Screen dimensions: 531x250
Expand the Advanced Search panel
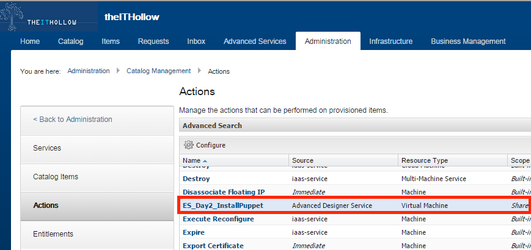click(x=212, y=126)
